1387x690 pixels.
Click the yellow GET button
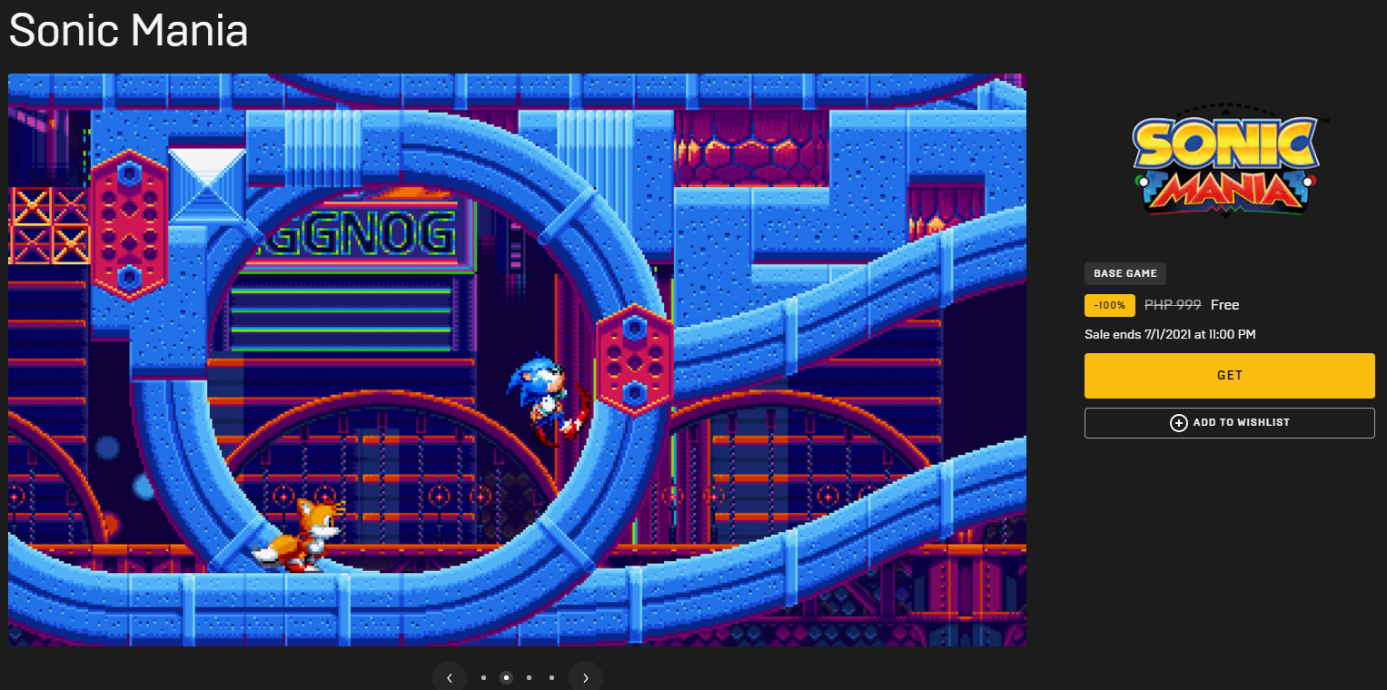(1229, 376)
